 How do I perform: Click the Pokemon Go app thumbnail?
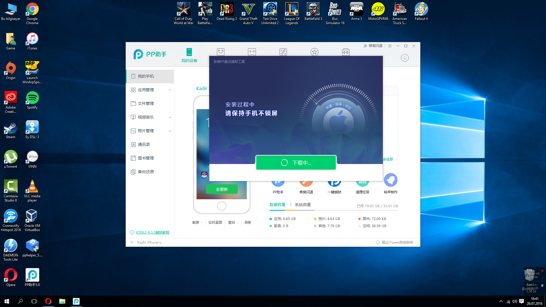204,175
